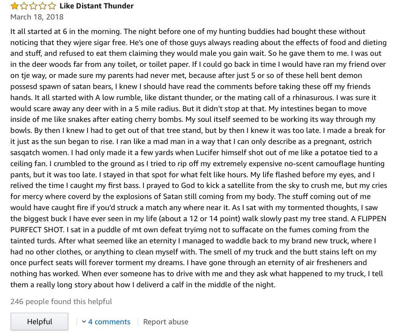Click the text 'delivered a calf' last line
420x335 pixels.
pyautogui.click(x=160, y=285)
